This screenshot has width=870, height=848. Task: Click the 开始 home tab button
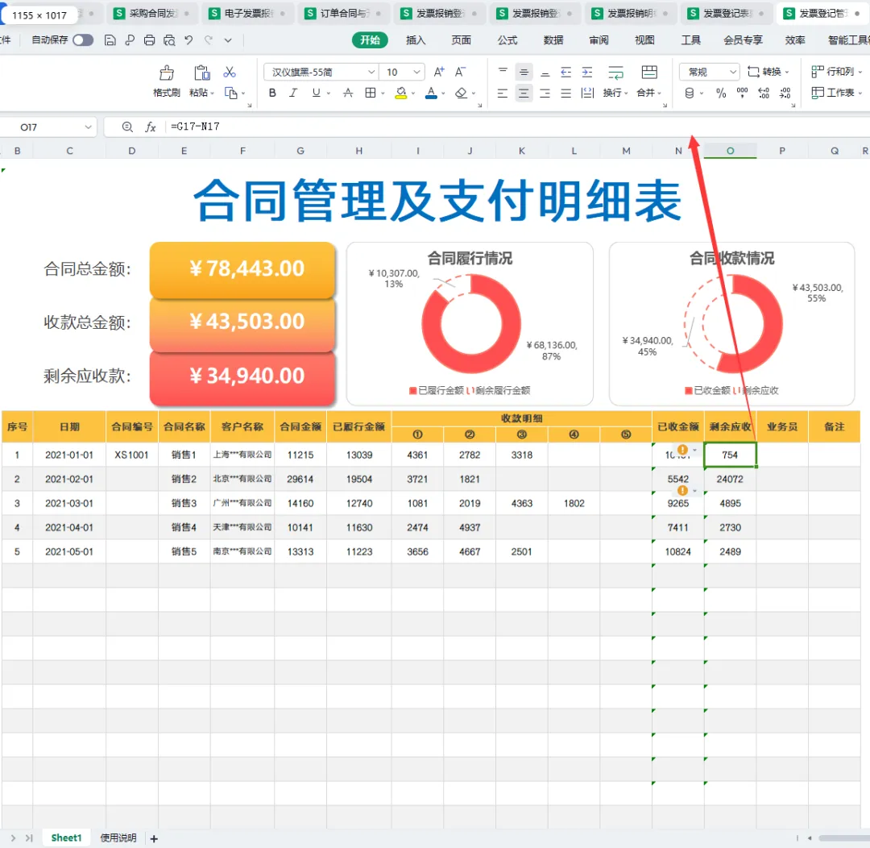(x=370, y=40)
